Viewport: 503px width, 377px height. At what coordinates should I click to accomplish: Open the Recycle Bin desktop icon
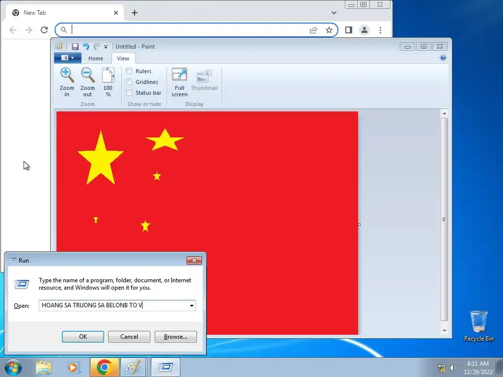pos(478,326)
